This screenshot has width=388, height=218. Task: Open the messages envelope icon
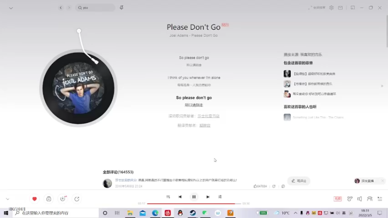pos(340,8)
